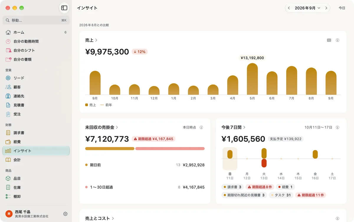Select 火 13日 in weekly chart
This screenshot has width=354, height=222.
tap(264, 164)
